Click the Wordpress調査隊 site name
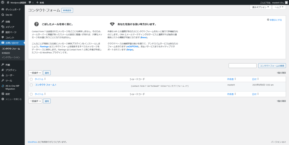 pyautogui.click(x=18, y=3)
